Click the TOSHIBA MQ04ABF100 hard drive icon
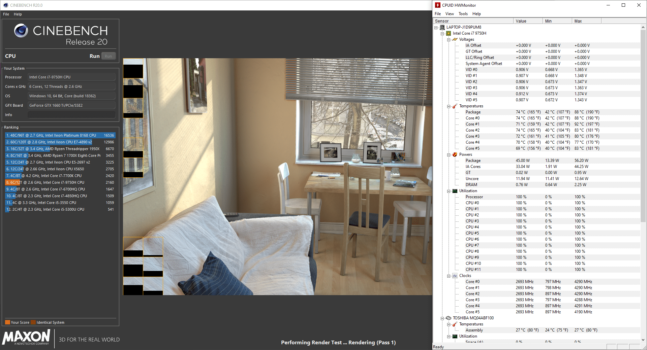Viewport: 647px width, 350px height. click(x=449, y=318)
